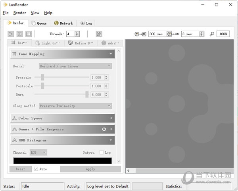Screen dimensions: 238x191
Task: Uncheck the Auto checkbox
Action: click(36, 169)
